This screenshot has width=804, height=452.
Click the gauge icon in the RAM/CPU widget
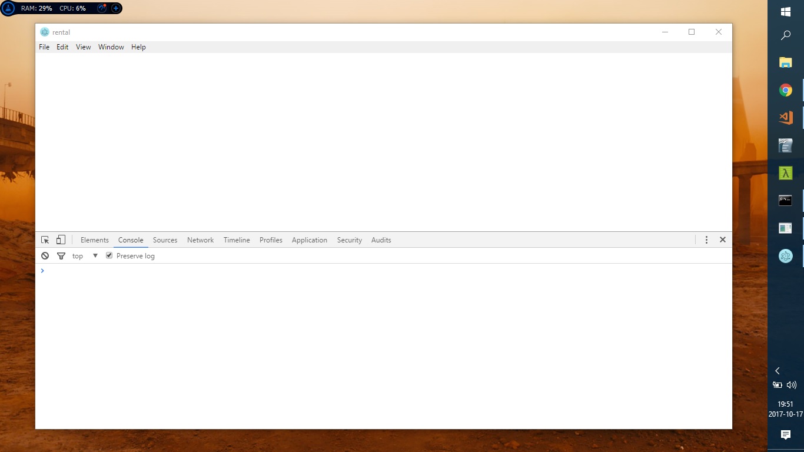click(x=101, y=8)
